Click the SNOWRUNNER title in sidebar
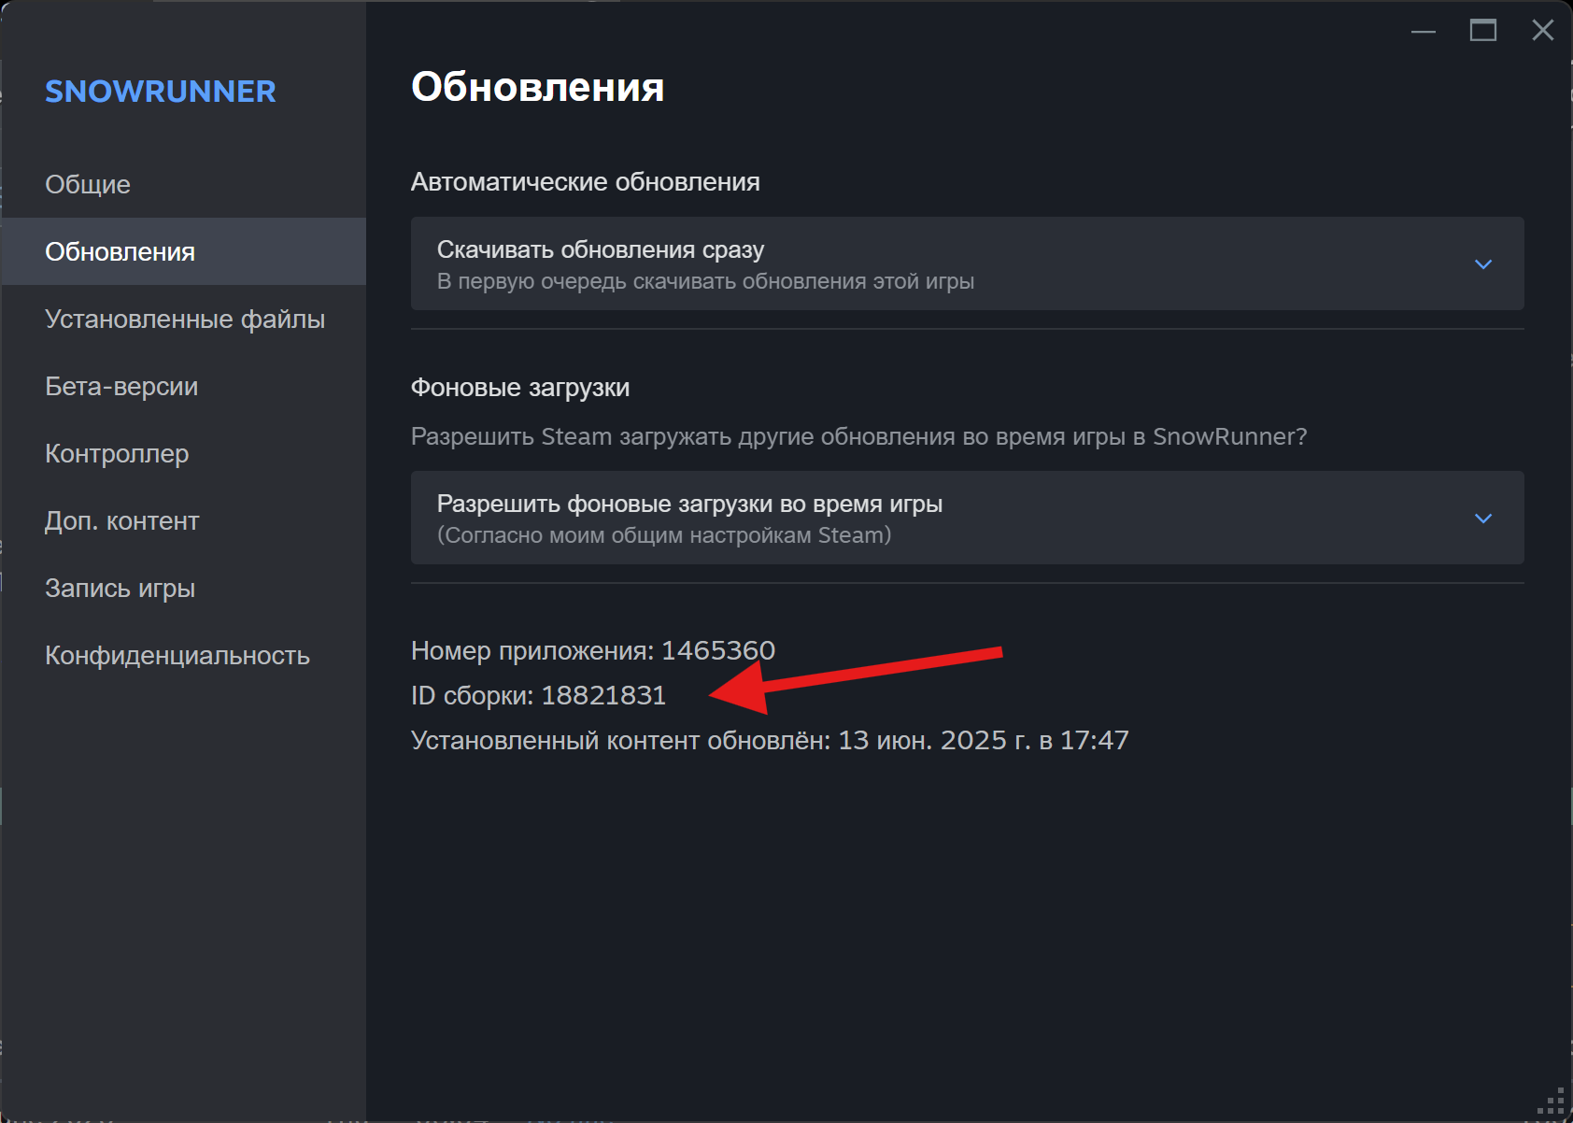 161,92
